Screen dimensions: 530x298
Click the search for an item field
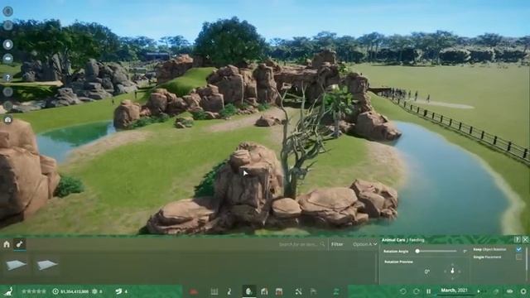[297, 244]
